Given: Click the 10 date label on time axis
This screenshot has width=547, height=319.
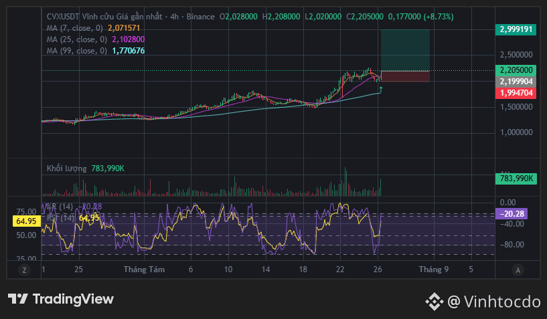Looking at the screenshot, I should pyautogui.click(x=228, y=270).
